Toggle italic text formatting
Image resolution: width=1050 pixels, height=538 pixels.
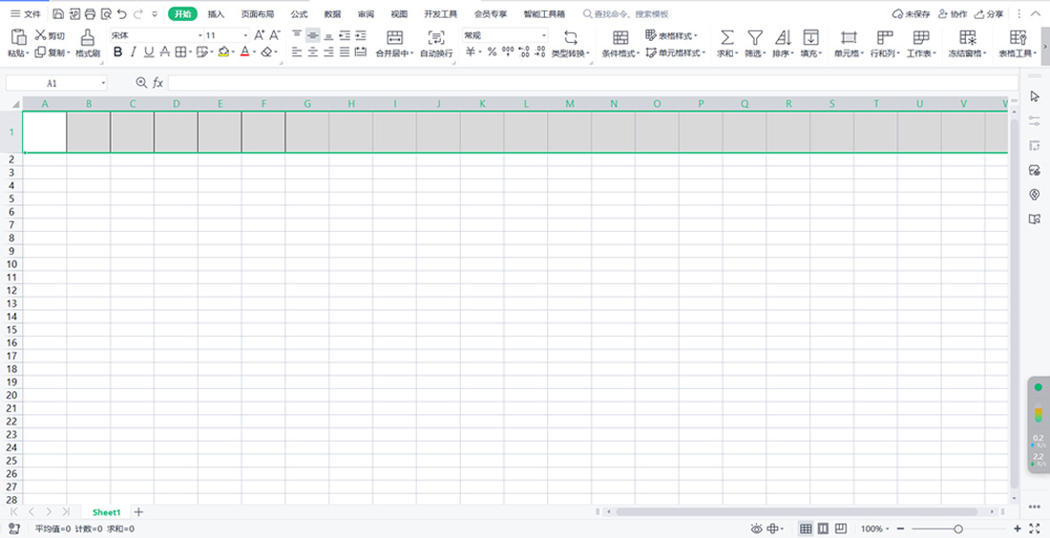[x=133, y=52]
